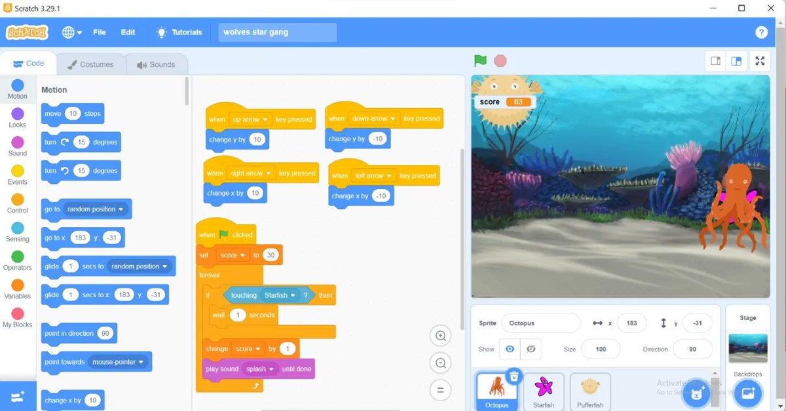The width and height of the screenshot is (786, 411).
Task: Click the turn clockwise 15 degrees block
Action: point(81,142)
